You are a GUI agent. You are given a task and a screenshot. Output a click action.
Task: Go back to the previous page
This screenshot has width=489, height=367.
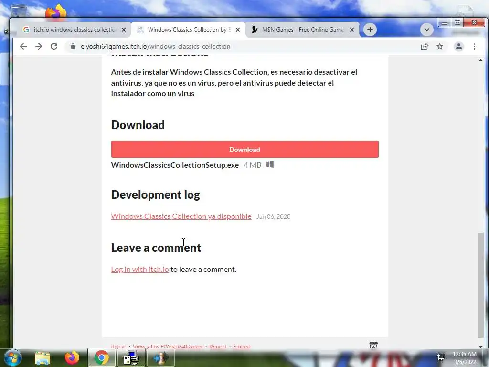click(23, 46)
